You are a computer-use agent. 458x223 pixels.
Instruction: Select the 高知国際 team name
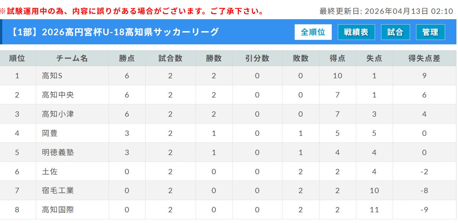coord(58,210)
